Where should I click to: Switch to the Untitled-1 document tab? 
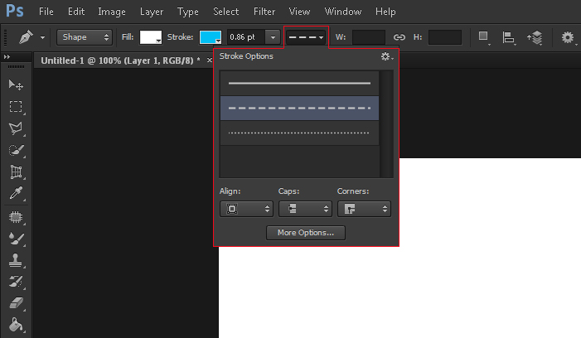(120, 60)
